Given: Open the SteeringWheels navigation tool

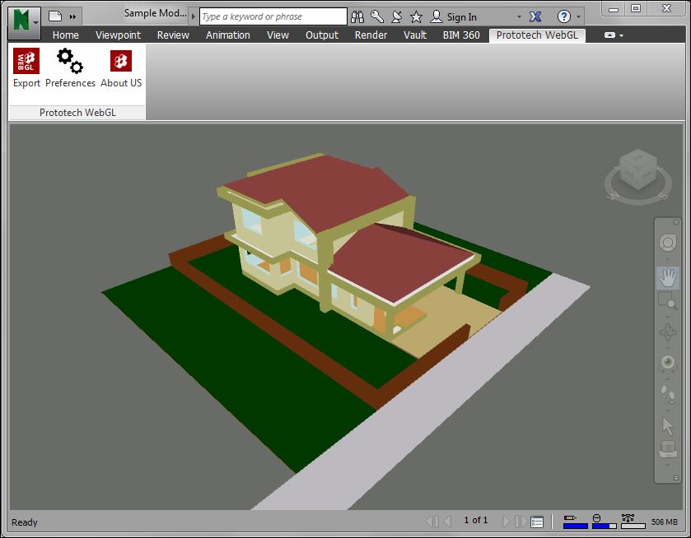Looking at the screenshot, I should pos(668,243).
